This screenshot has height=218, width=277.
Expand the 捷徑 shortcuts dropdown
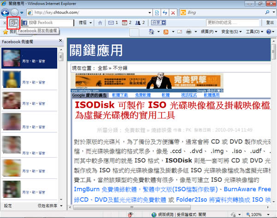pyautogui.click(x=84, y=23)
